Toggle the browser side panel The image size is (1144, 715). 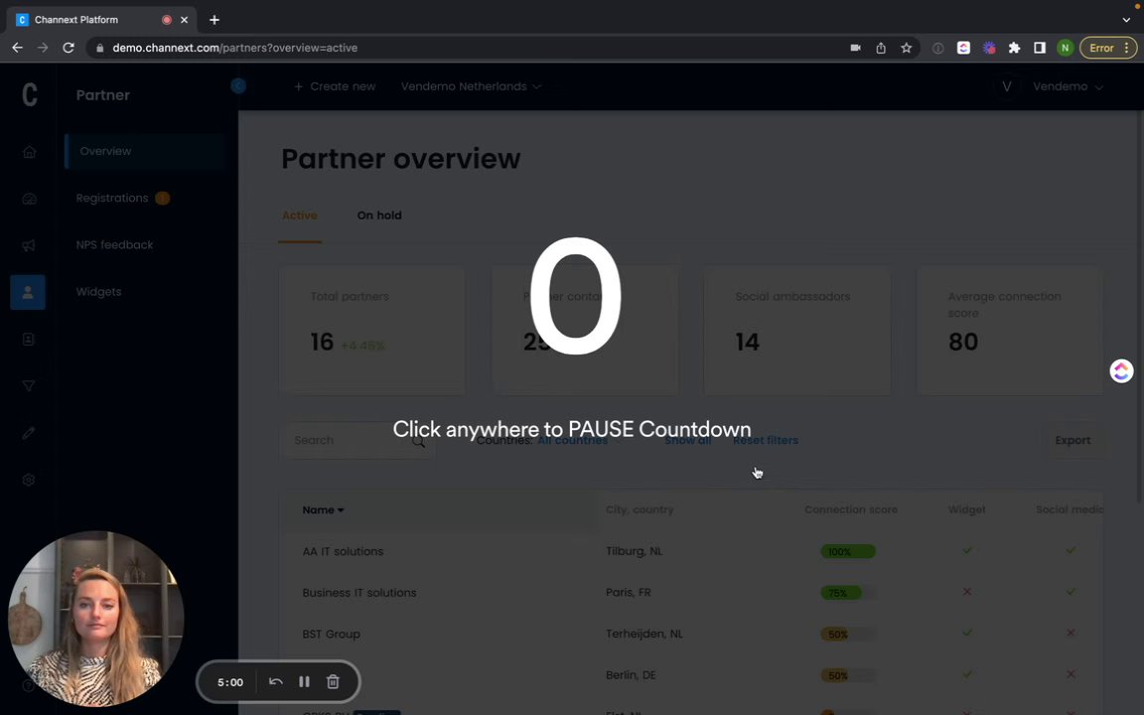click(x=1040, y=48)
